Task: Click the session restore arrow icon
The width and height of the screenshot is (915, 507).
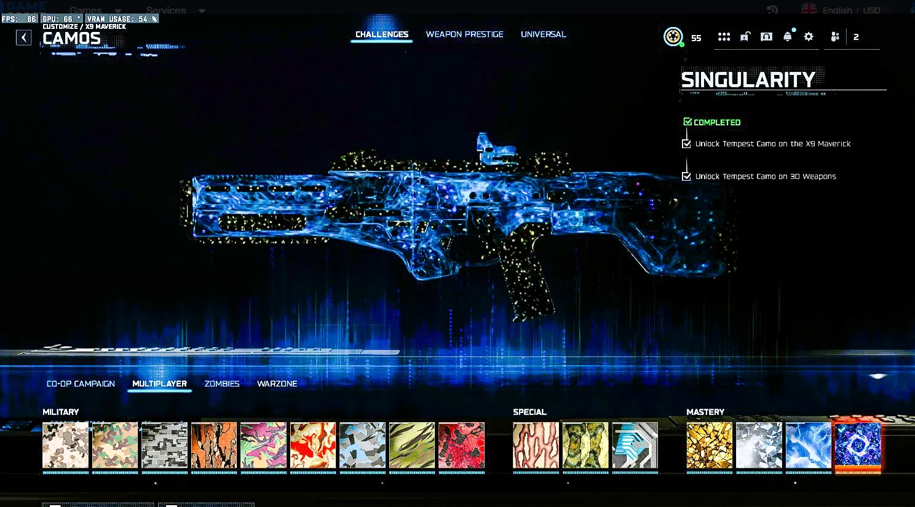Action: (x=772, y=10)
